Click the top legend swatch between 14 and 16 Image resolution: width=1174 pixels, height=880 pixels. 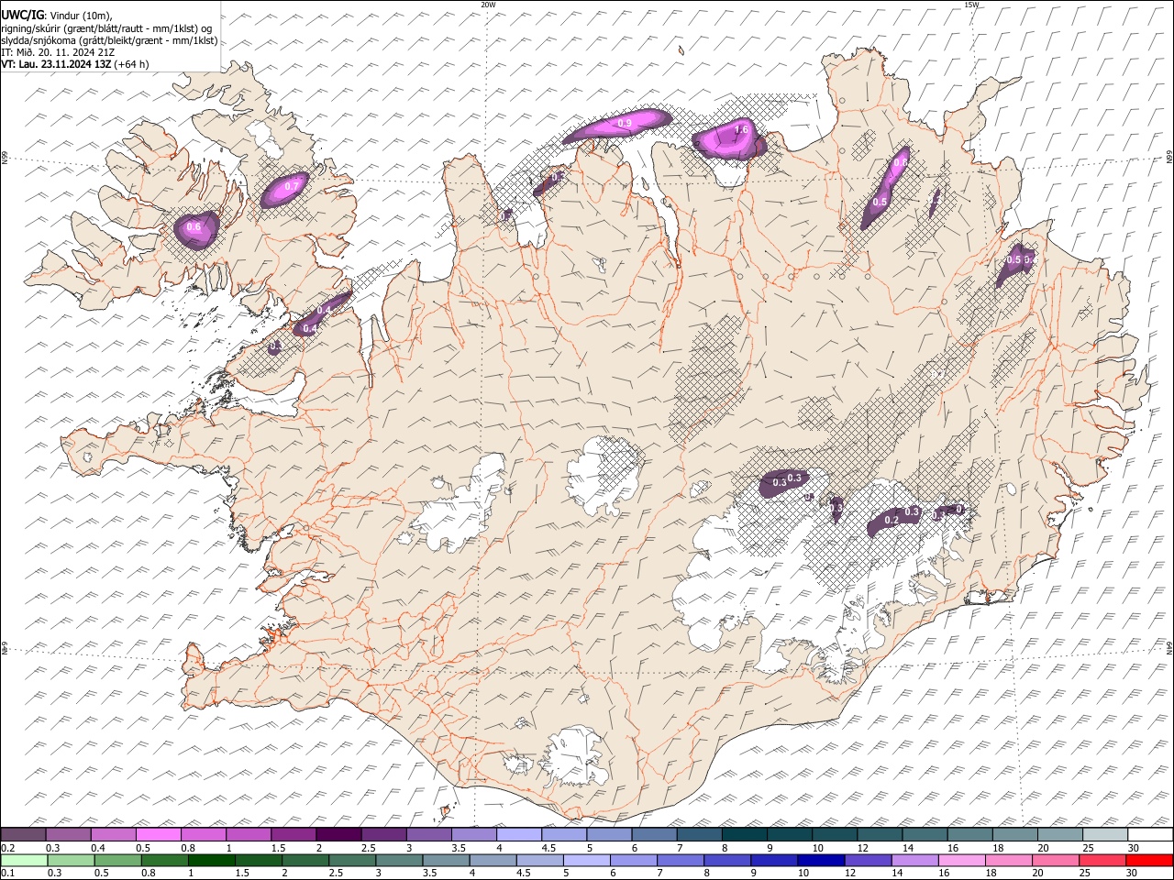coord(925,834)
